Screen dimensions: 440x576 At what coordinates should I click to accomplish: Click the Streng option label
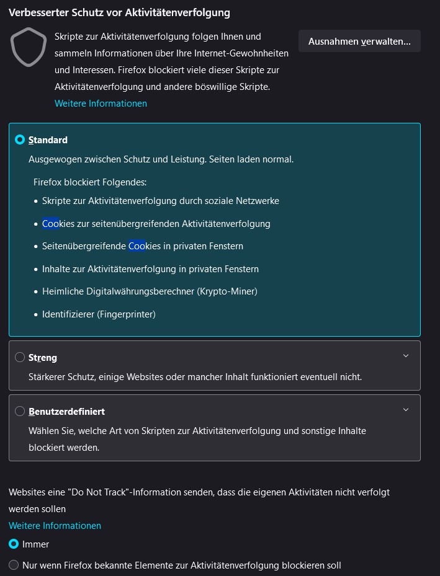point(43,358)
